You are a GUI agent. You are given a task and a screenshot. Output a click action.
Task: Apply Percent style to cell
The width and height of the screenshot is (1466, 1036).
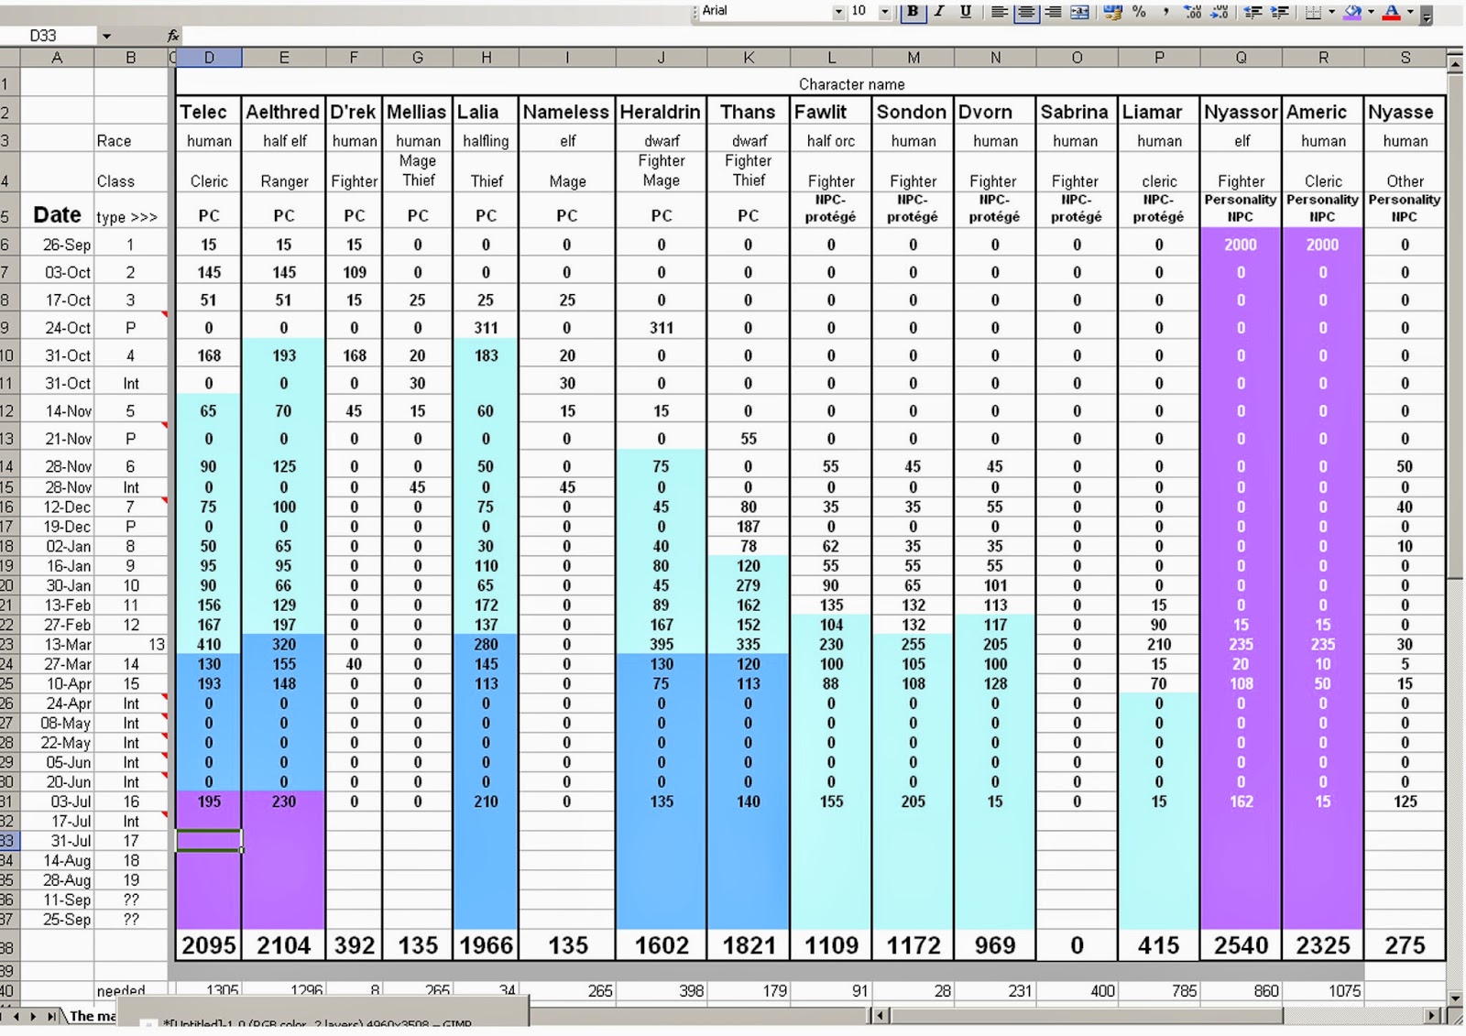click(x=1140, y=12)
